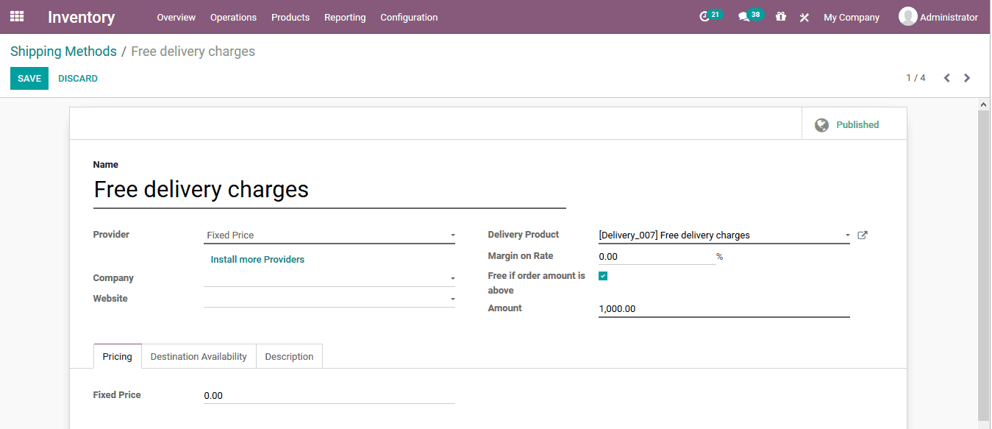
Task: Open activities clock icon with 21 badge
Action: [710, 16]
